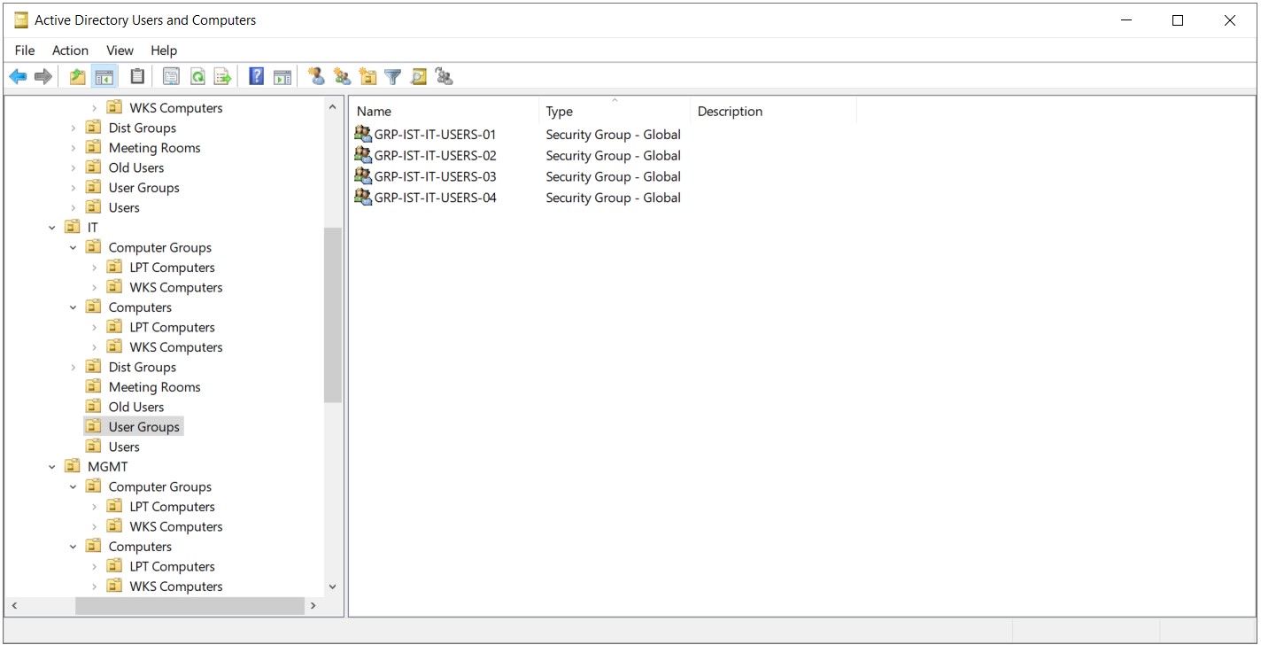The image size is (1261, 645).
Task: Expand Dist Groups under IT
Action: 73,367
